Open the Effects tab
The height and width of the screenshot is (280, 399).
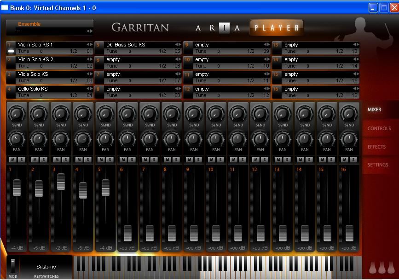tap(376, 147)
